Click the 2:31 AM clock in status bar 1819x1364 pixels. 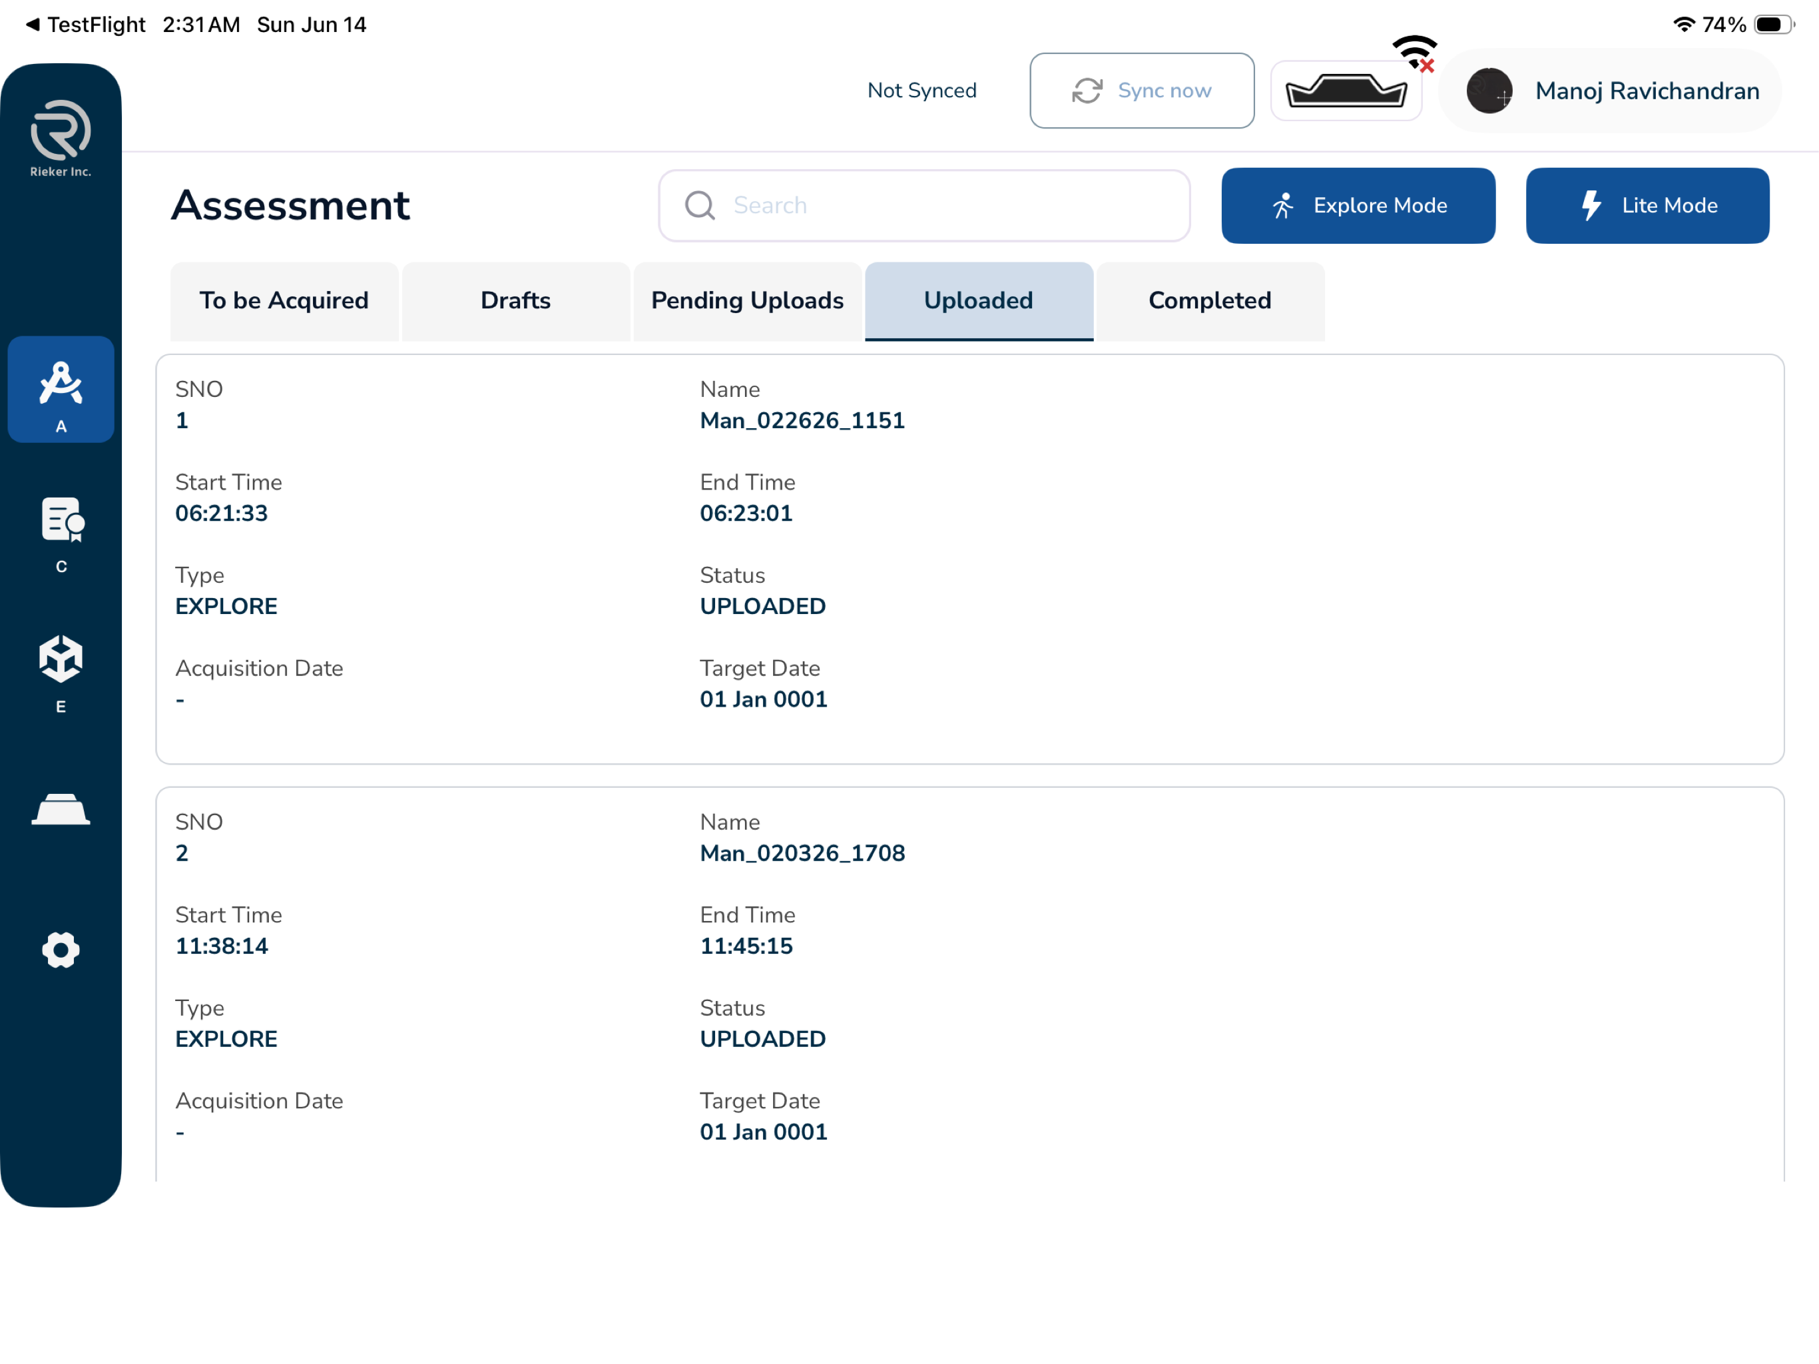(x=202, y=25)
